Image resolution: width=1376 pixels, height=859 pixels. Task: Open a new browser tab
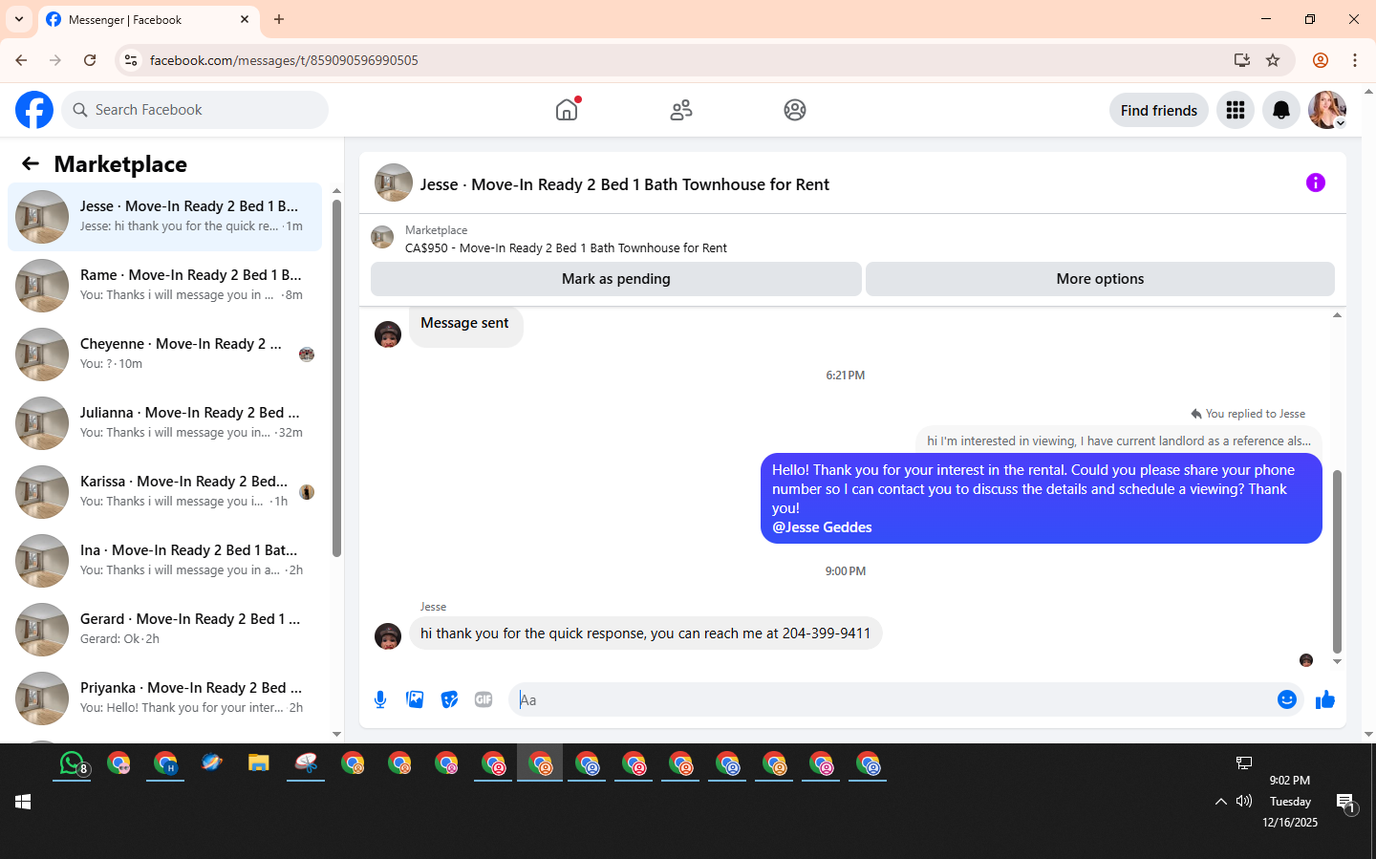(x=279, y=19)
